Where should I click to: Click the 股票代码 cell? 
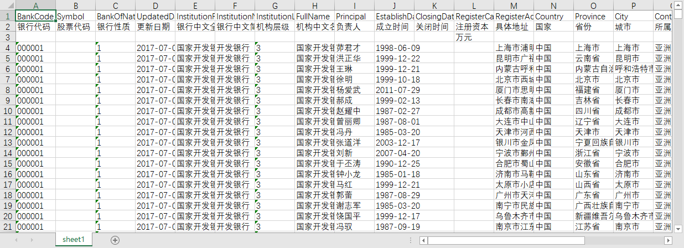(76, 27)
